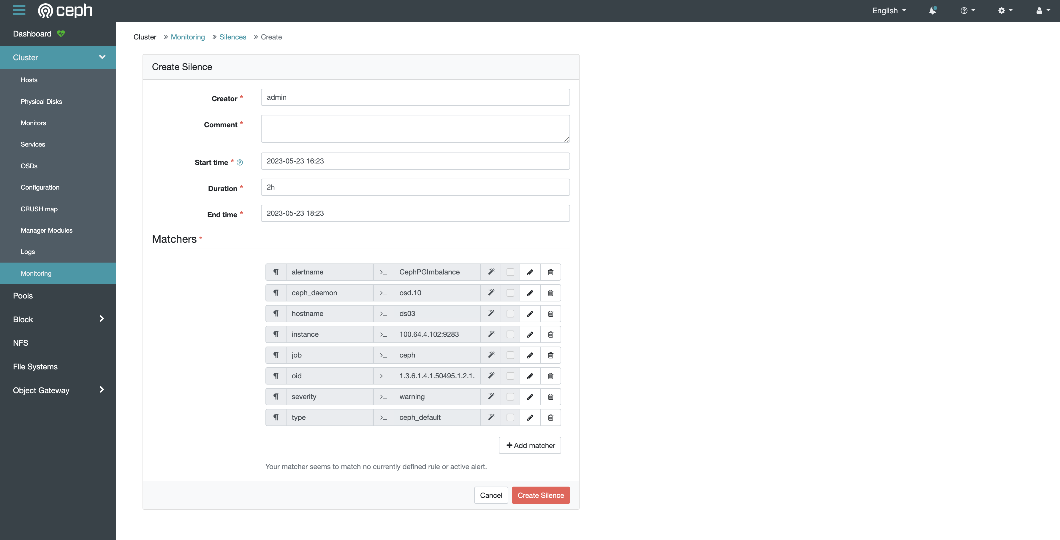Click the Ceph logo

click(x=65, y=10)
